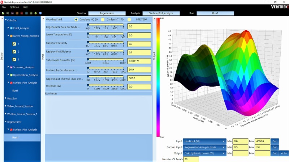The height and width of the screenshot is (162, 289).
Task: Collapse the Factor_Sweep_Analysis node
Action: pyautogui.click(x=8, y=36)
